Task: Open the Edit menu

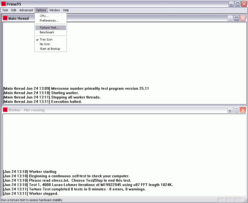Action: pyautogui.click(x=14, y=10)
